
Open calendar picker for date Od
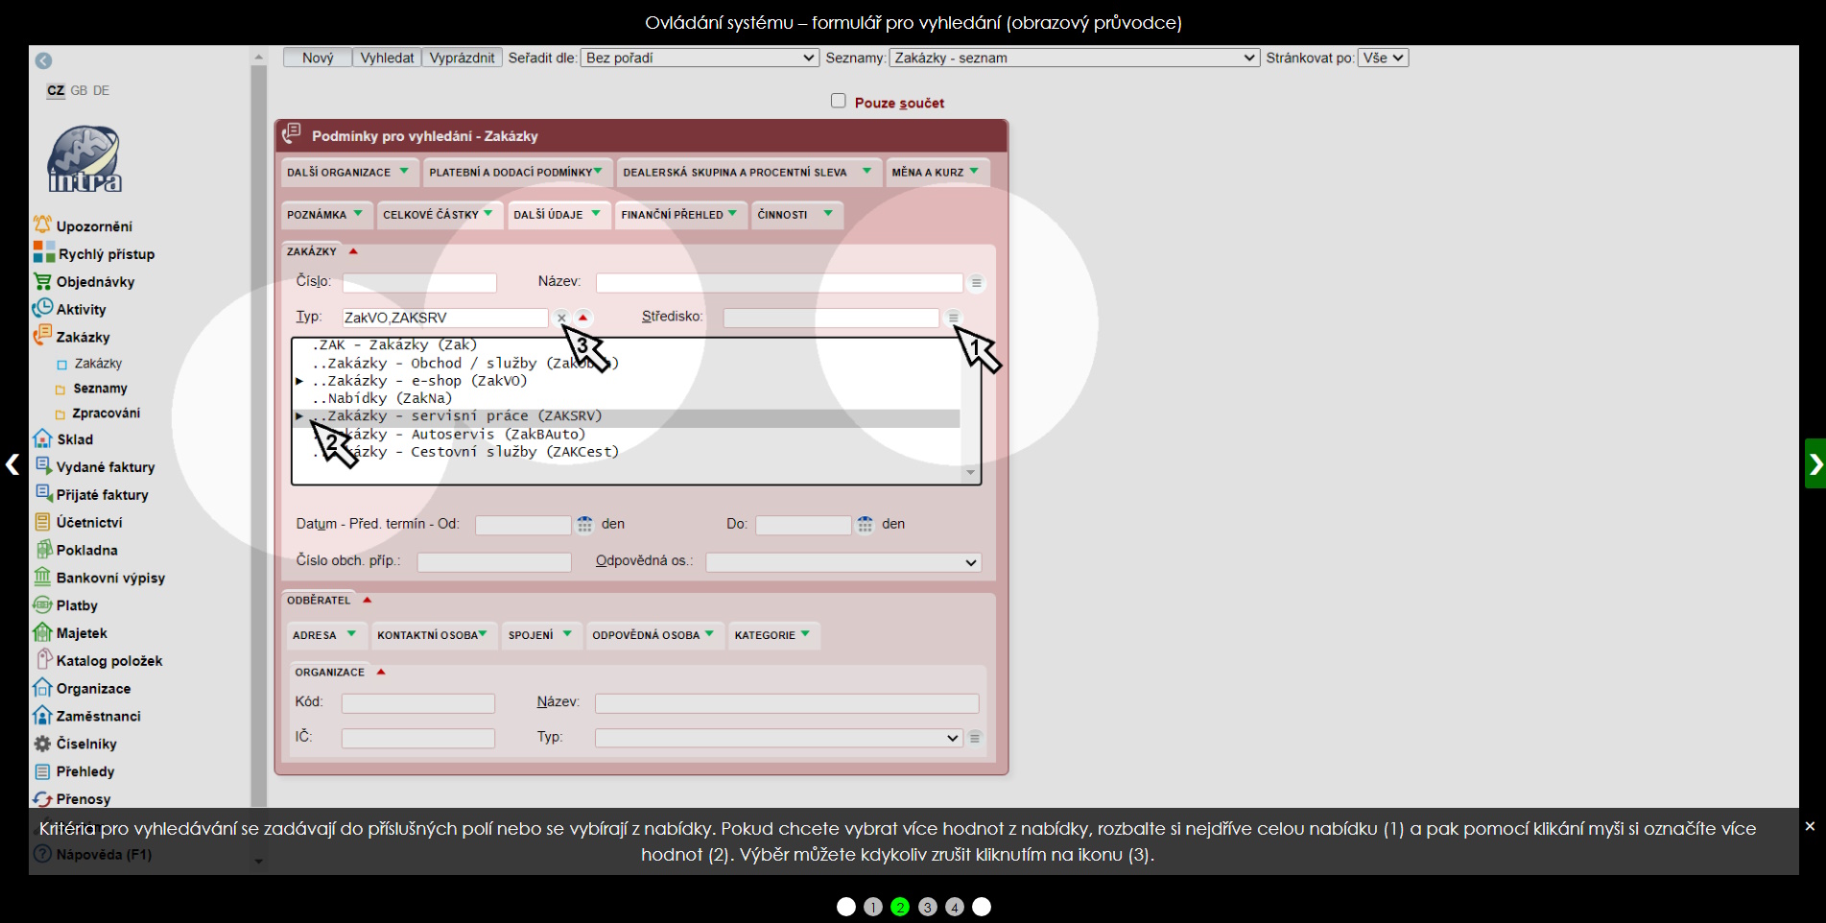coord(584,525)
